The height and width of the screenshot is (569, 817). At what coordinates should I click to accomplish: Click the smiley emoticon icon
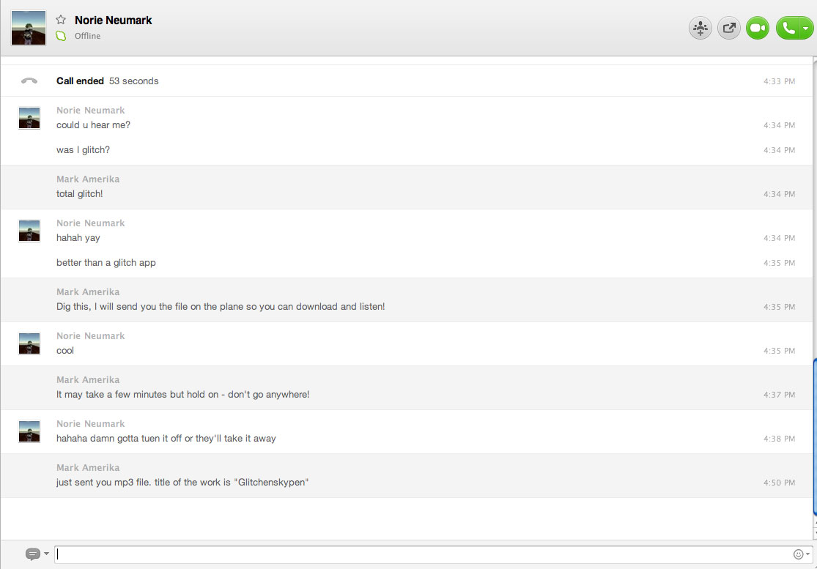[x=798, y=554]
